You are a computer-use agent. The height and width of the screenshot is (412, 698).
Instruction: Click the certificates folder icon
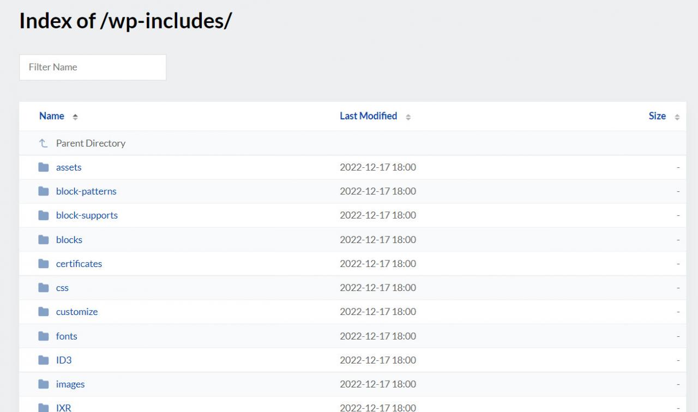tap(44, 264)
